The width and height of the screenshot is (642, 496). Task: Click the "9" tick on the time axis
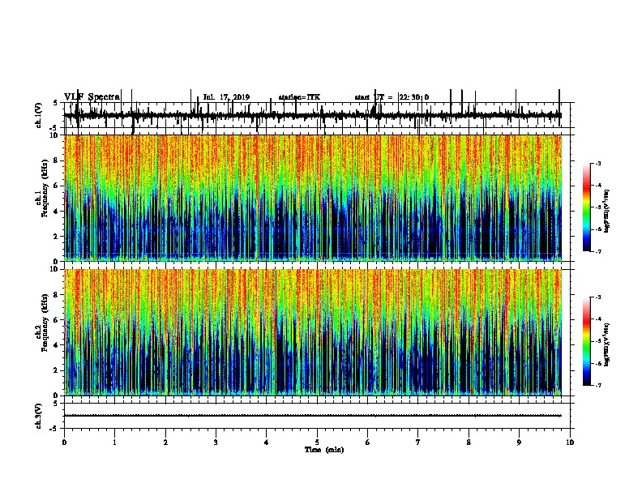pyautogui.click(x=519, y=443)
